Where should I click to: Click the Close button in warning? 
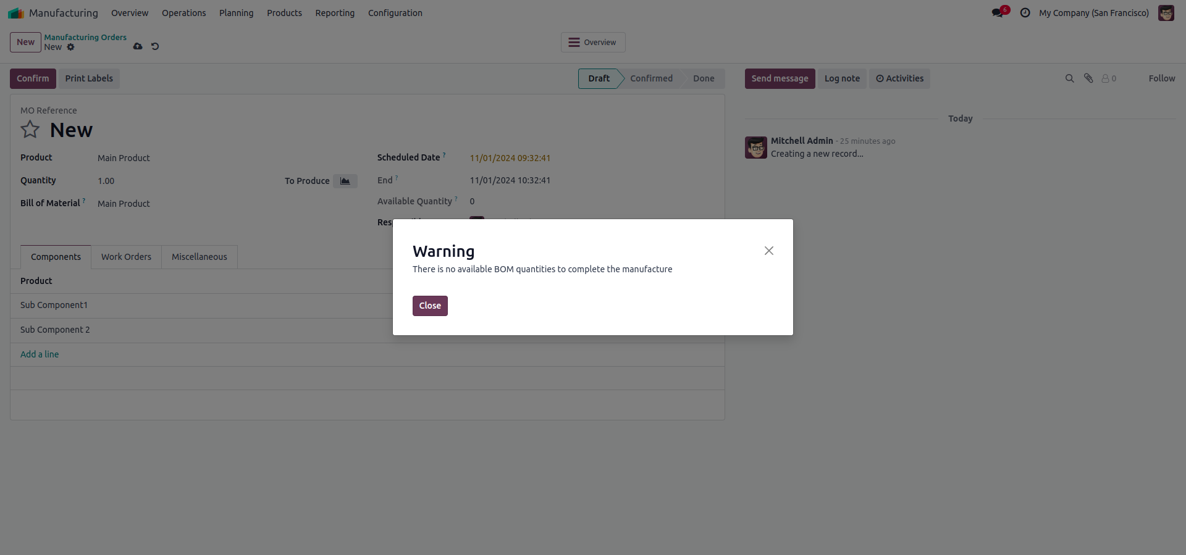(430, 306)
